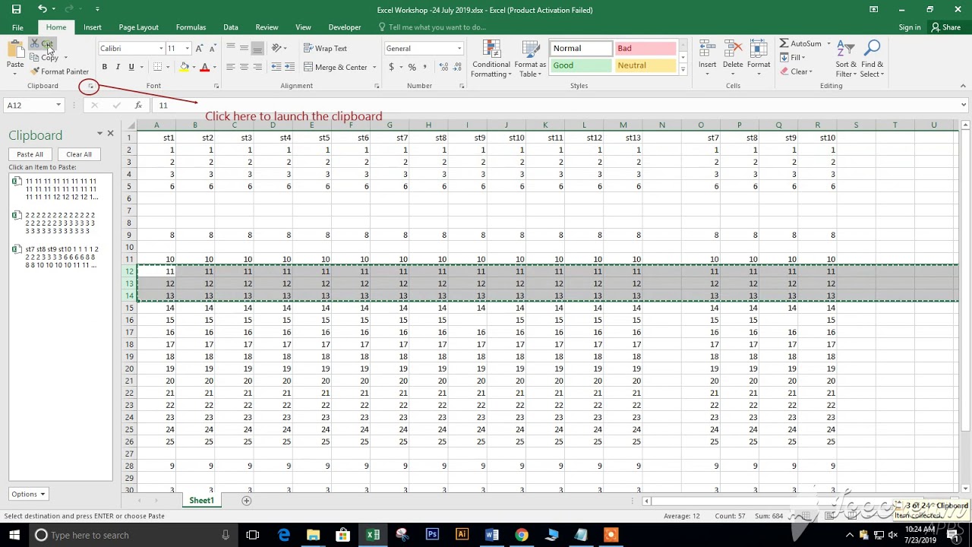972x547 pixels.
Task: Click the Insert Function fx icon
Action: pyautogui.click(x=138, y=106)
